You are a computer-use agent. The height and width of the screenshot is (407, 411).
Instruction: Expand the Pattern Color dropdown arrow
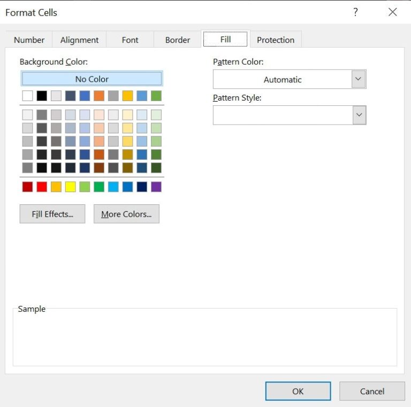click(x=359, y=79)
